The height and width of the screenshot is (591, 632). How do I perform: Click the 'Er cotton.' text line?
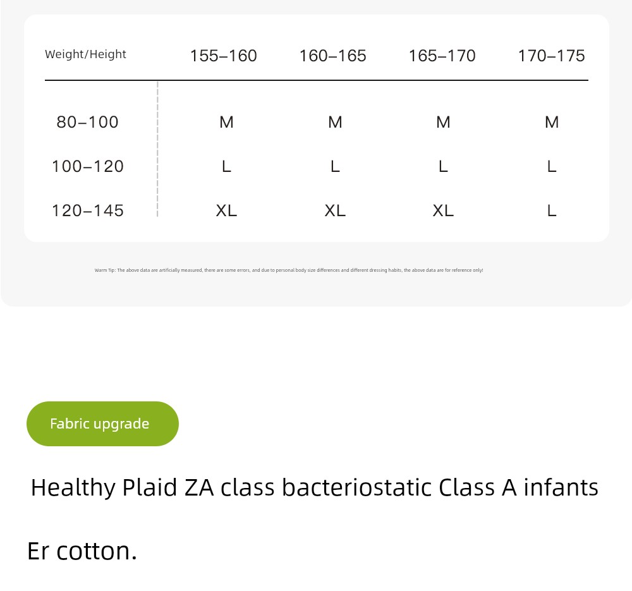pyautogui.click(x=82, y=551)
